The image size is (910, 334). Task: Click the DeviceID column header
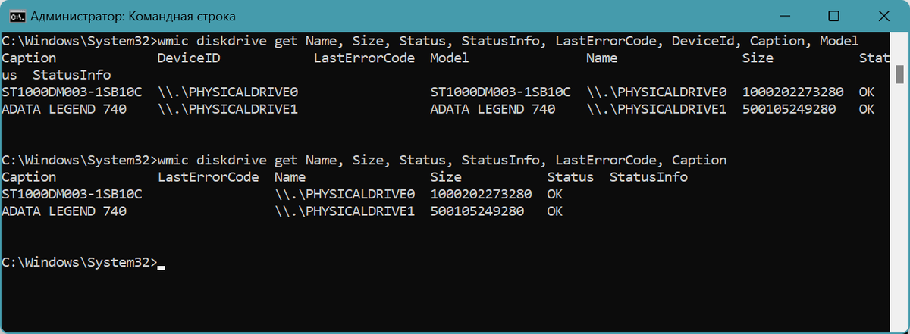click(x=188, y=58)
